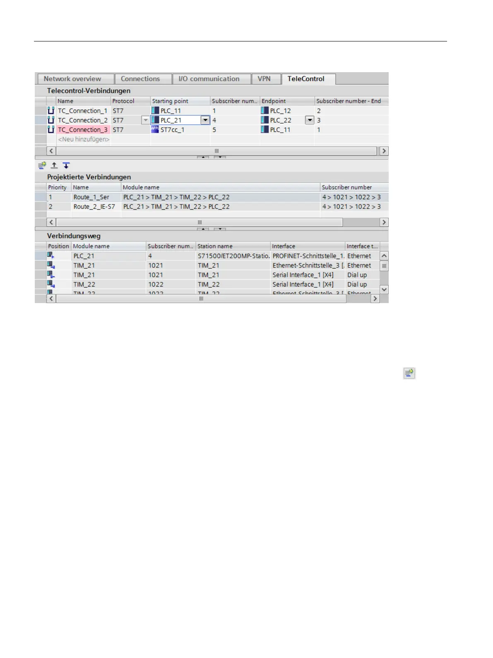The width and height of the screenshot is (493, 658).
Task: Click the ST7cc_1 application icon
Action: point(155,129)
